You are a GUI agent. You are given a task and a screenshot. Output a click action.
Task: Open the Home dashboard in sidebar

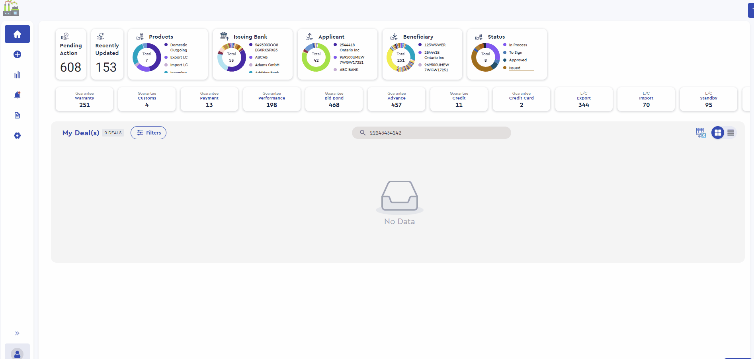point(17,34)
